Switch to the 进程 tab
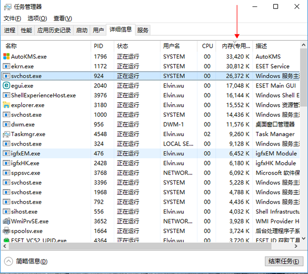The height and width of the screenshot is (274, 308). (9, 30)
